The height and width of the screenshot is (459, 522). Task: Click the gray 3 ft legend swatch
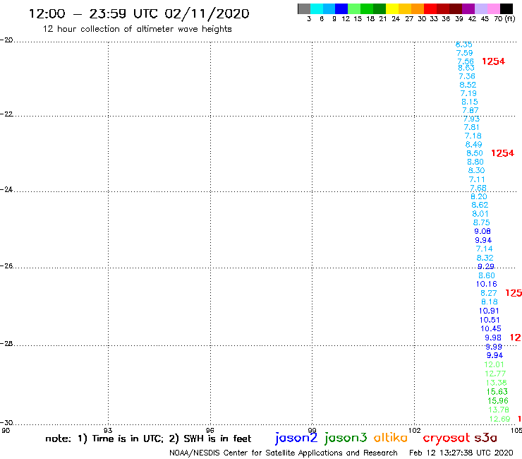coord(304,8)
